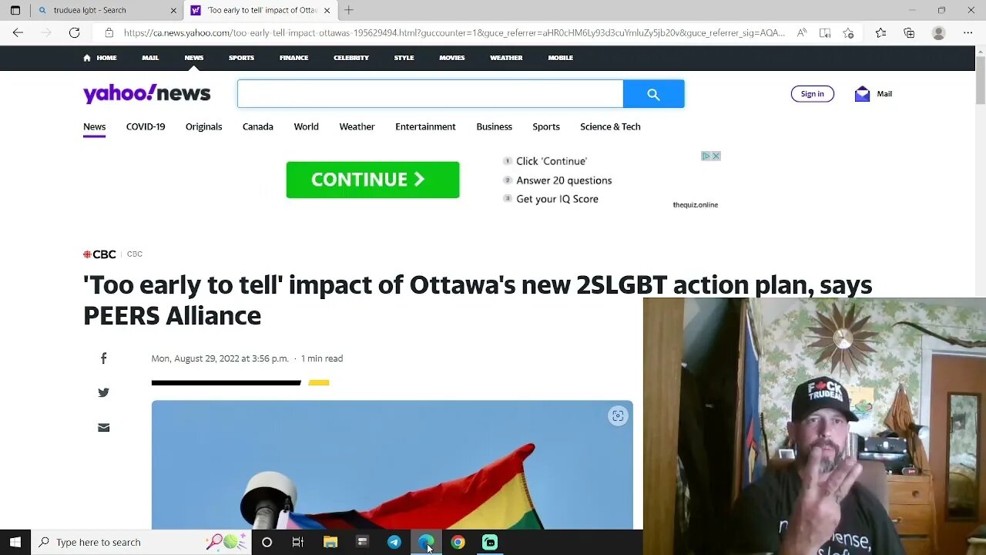Open Yahoo Mail envelope icon
The image size is (986, 555).
pyautogui.click(x=862, y=93)
